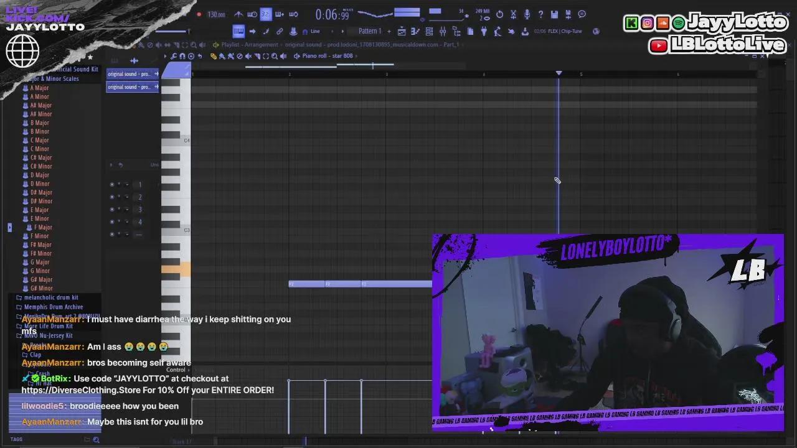797x448 pixels.
Task: Click the piano roll magnet snap icon
Action: click(182, 56)
